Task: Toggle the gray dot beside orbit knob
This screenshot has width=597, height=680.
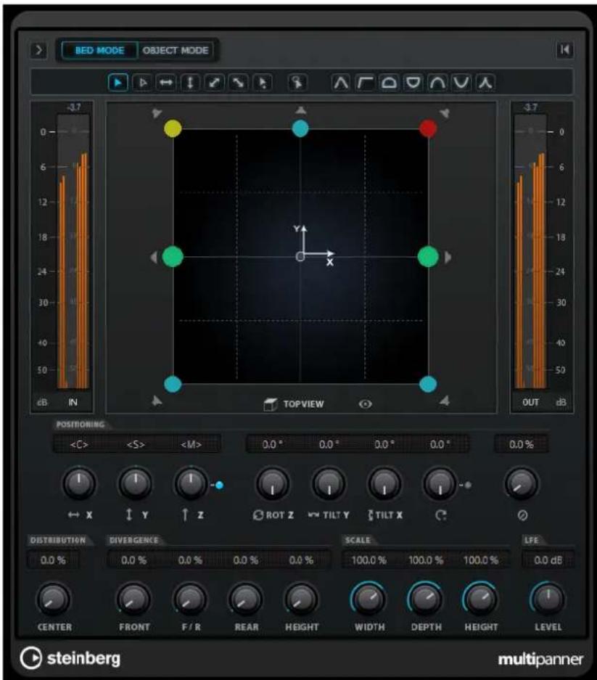Action: 468,486
